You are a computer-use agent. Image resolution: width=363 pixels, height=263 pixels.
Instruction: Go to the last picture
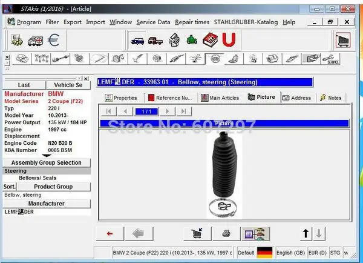[x=184, y=112]
